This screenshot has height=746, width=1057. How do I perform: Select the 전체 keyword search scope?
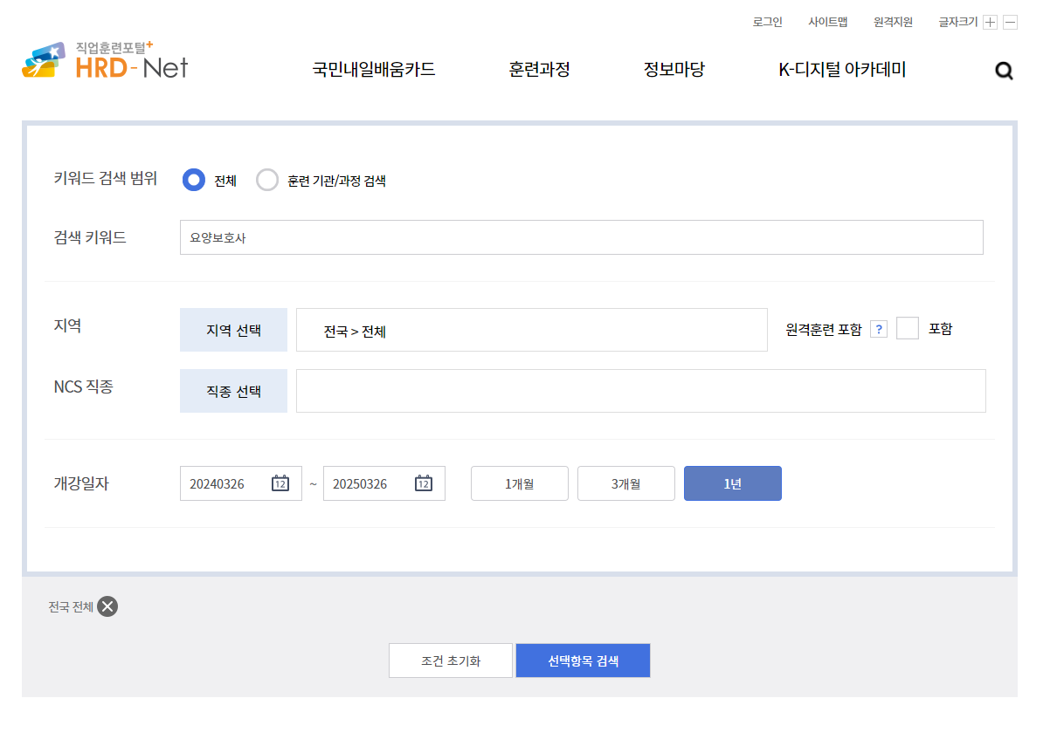point(193,180)
